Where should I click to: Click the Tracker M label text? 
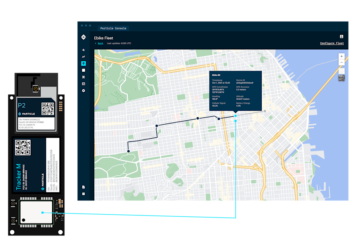[18, 177]
